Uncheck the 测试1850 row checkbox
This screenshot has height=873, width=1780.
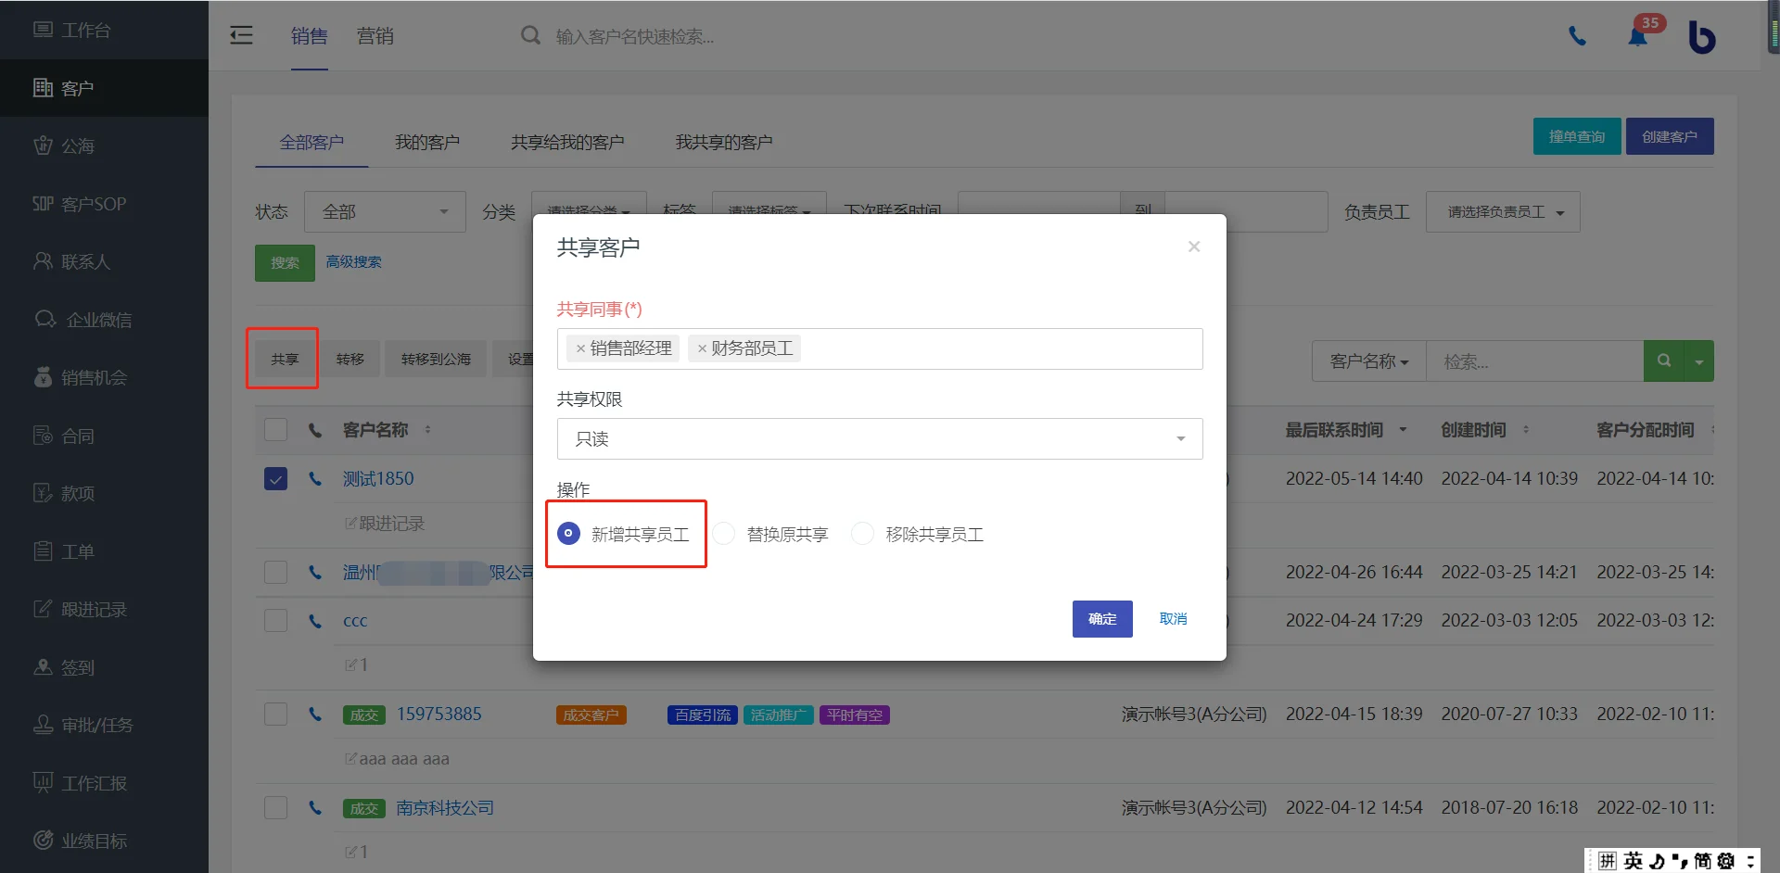tap(275, 479)
